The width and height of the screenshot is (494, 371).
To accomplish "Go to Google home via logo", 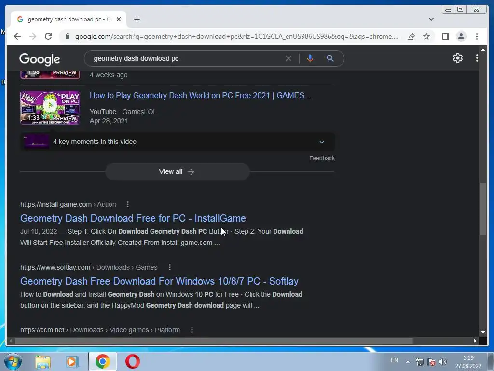I will (x=40, y=59).
